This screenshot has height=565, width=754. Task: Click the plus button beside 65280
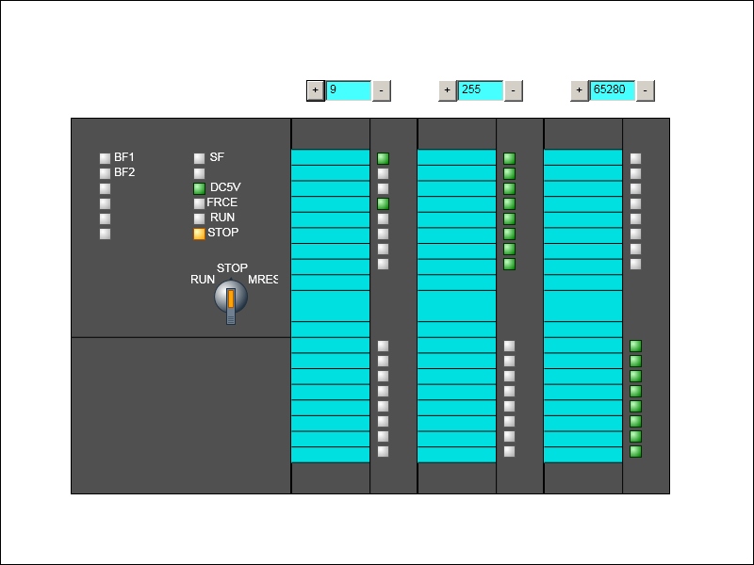(579, 90)
